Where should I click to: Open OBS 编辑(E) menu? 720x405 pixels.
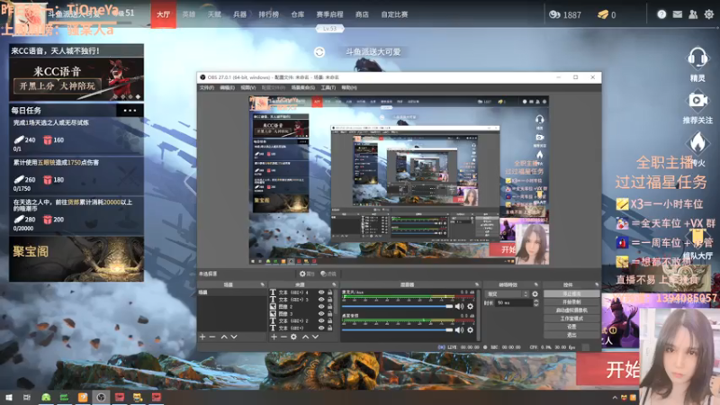(x=228, y=87)
